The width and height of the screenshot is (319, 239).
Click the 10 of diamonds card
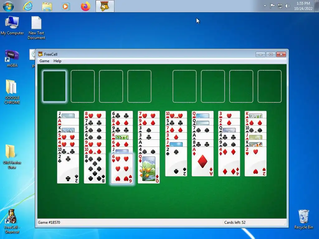coord(95,150)
